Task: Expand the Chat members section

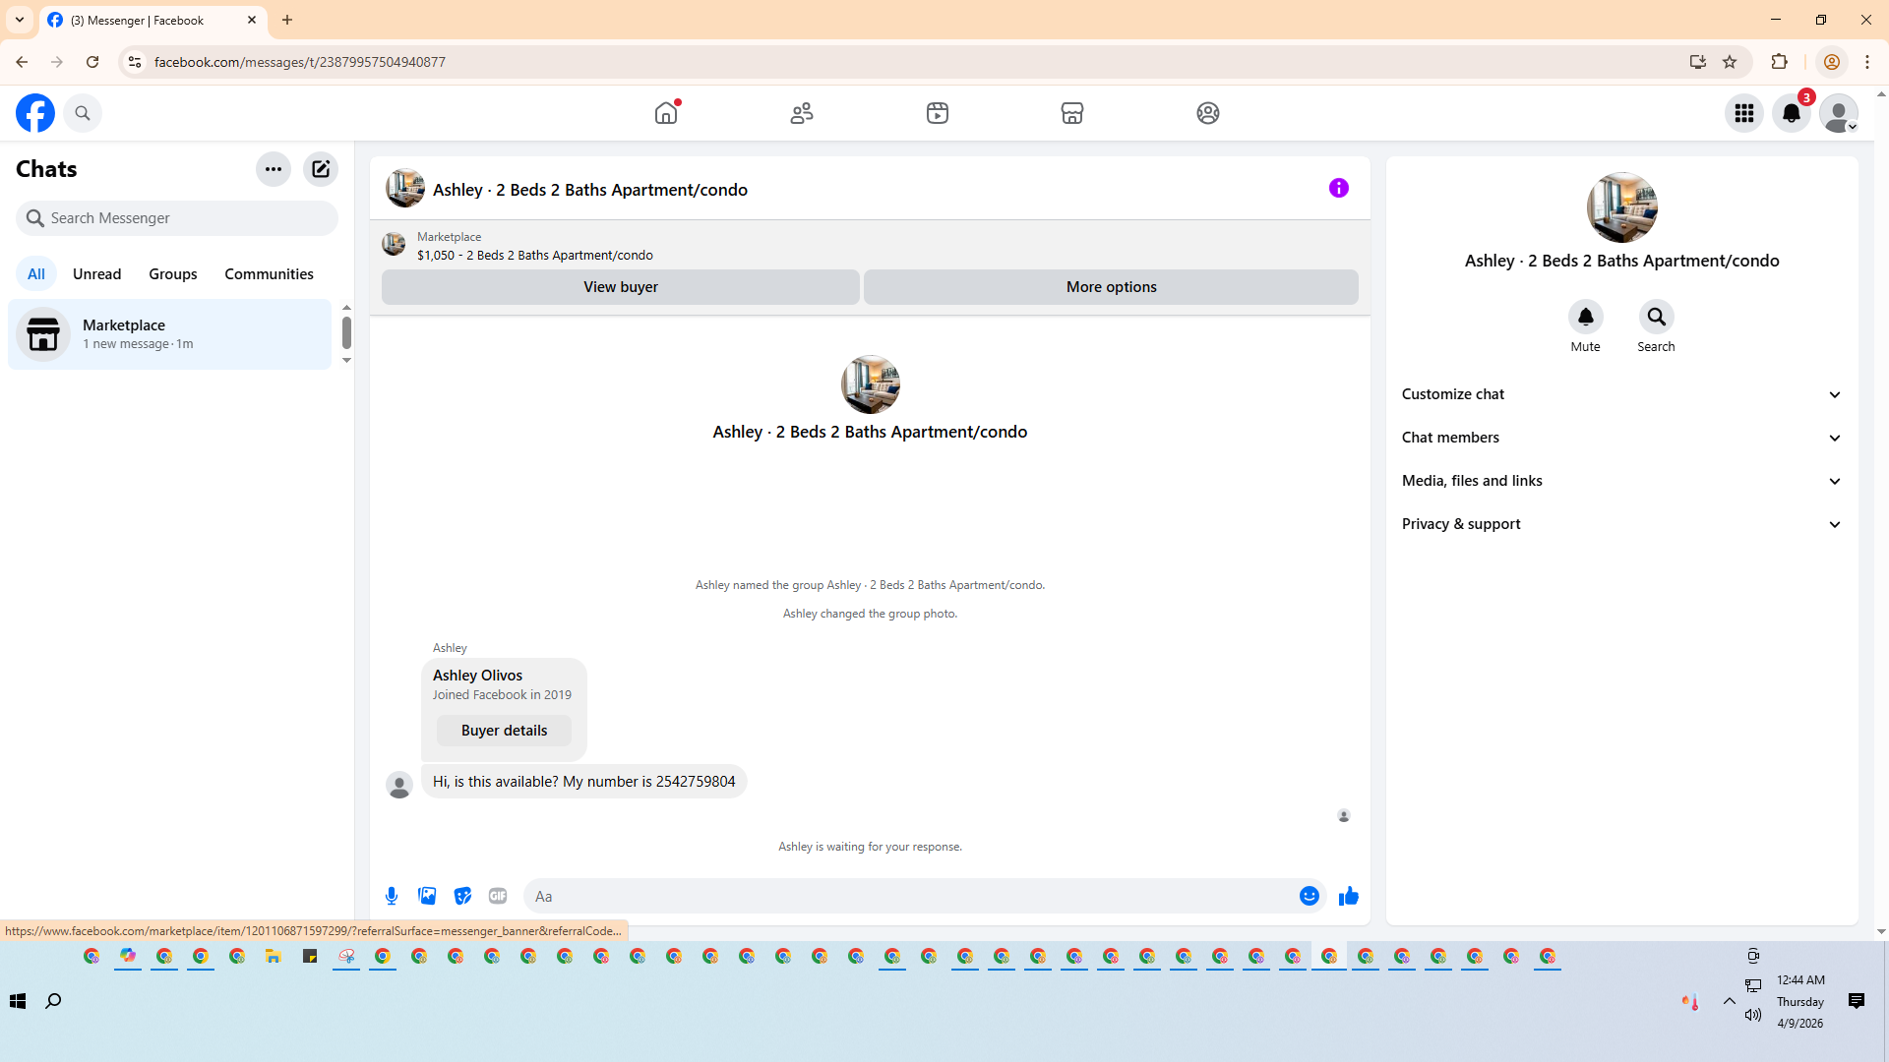Action: [1621, 438]
